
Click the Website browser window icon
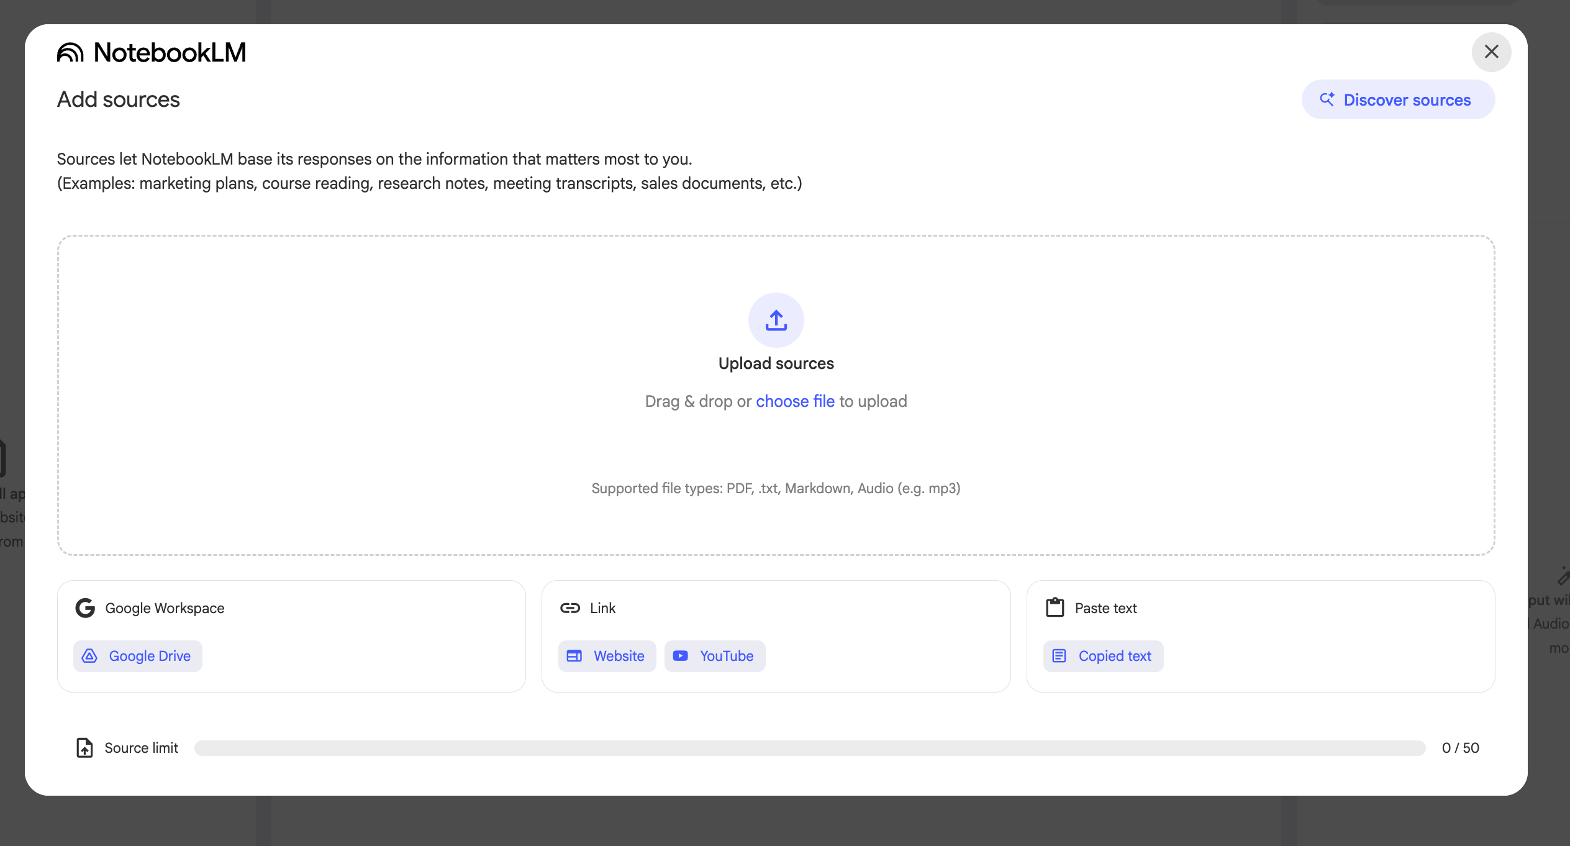574,656
